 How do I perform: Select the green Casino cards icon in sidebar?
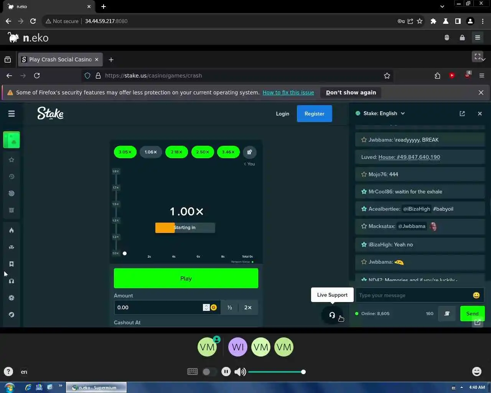[12, 140]
